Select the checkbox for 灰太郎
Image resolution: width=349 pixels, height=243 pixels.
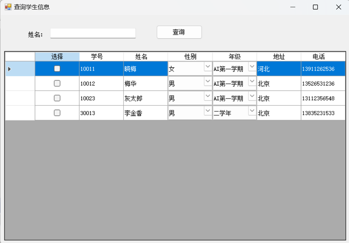click(x=57, y=98)
